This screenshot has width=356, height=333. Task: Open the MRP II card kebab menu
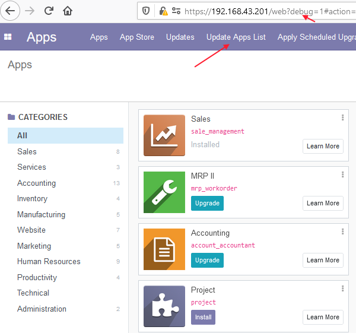342,175
